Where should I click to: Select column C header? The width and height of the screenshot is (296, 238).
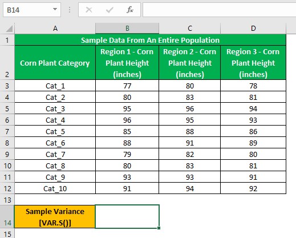pos(189,29)
